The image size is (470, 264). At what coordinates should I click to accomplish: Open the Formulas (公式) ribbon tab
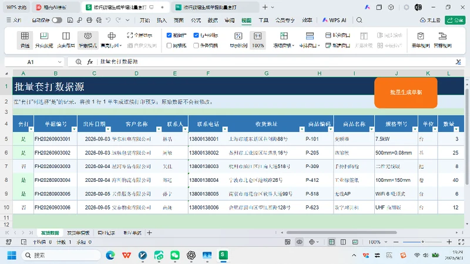pos(196,20)
